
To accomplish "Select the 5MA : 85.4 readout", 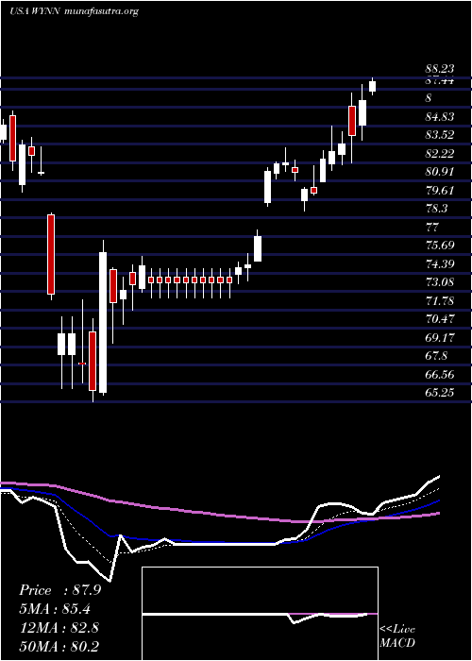I will 55,609.
